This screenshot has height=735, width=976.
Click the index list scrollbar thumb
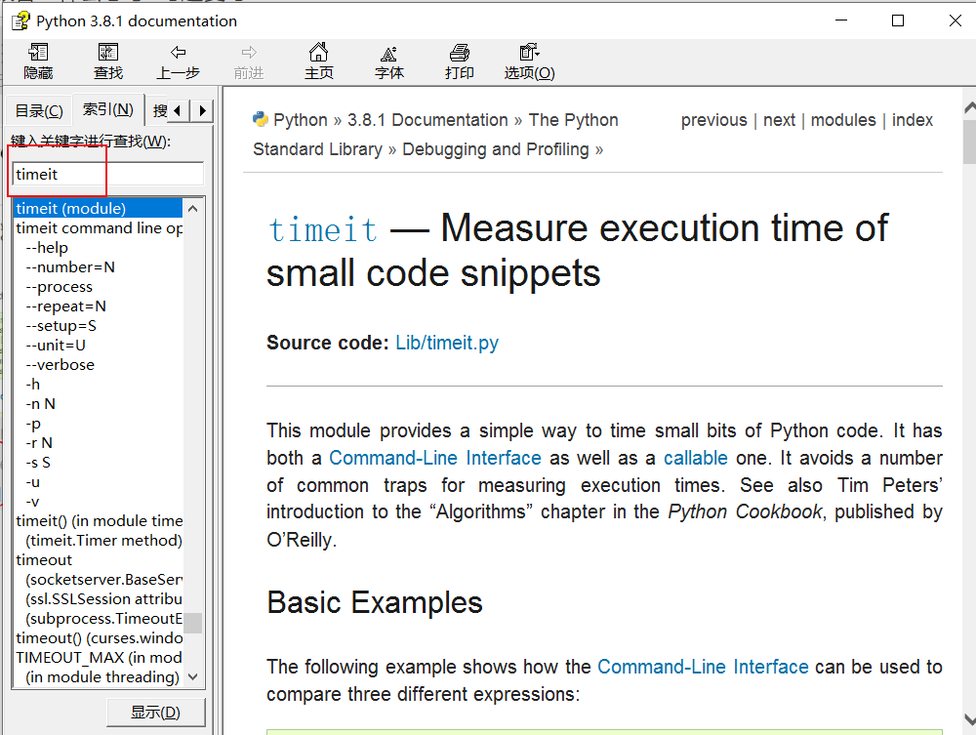193,623
